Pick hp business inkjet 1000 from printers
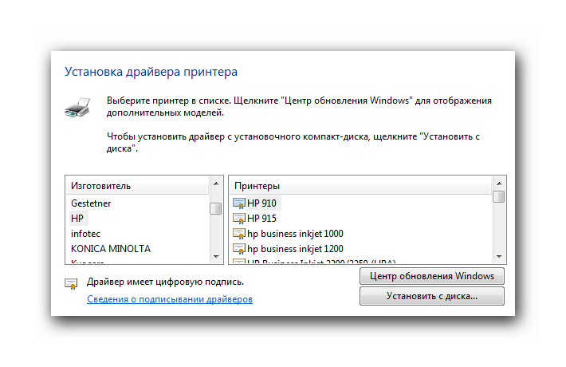 [295, 234]
